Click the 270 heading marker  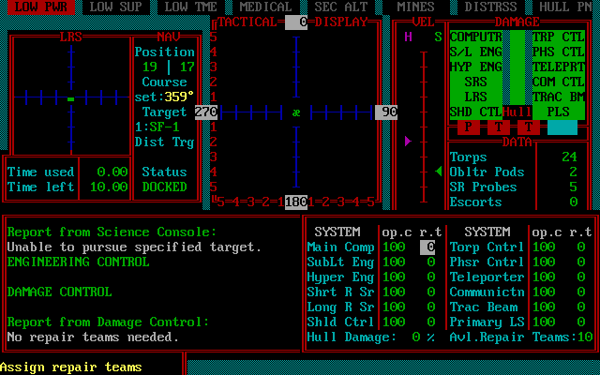click(x=206, y=112)
